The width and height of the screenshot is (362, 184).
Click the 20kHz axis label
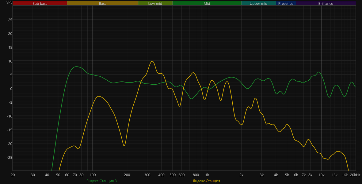tap(355, 175)
